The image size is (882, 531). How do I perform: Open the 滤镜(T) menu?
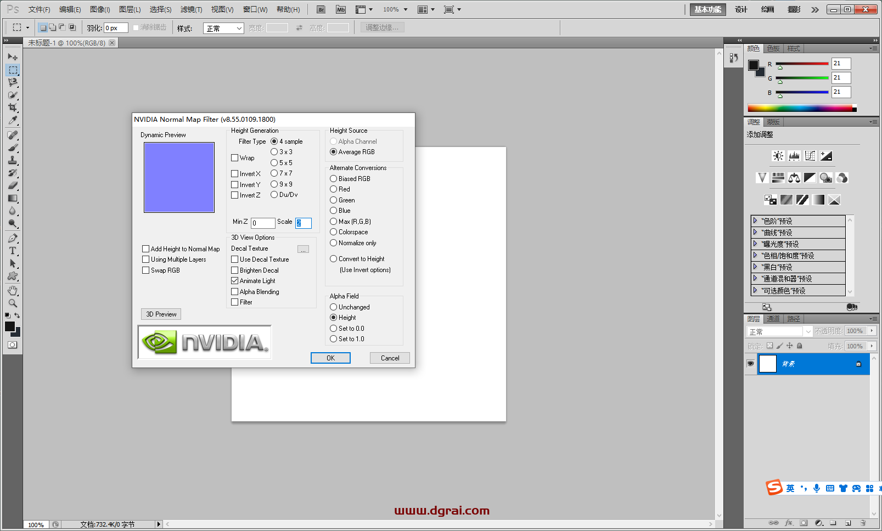click(x=191, y=9)
